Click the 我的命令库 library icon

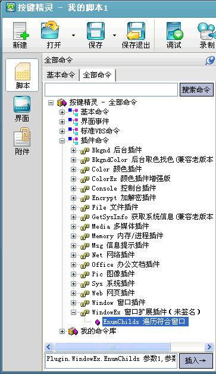tap(73, 331)
